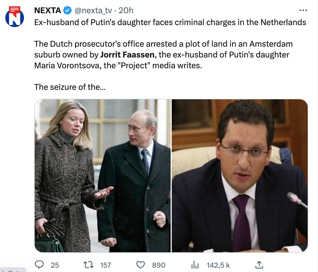This screenshot has width=318, height=272.
Task: Click the bold name Jorrit Faassen
Action: [127, 55]
